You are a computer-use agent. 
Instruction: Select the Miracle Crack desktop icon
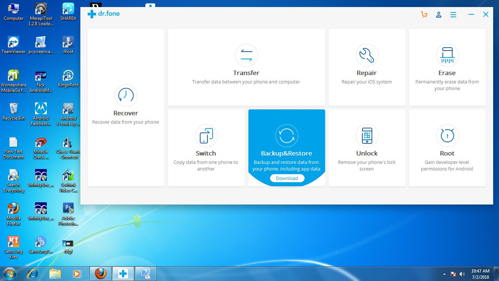coord(41,148)
